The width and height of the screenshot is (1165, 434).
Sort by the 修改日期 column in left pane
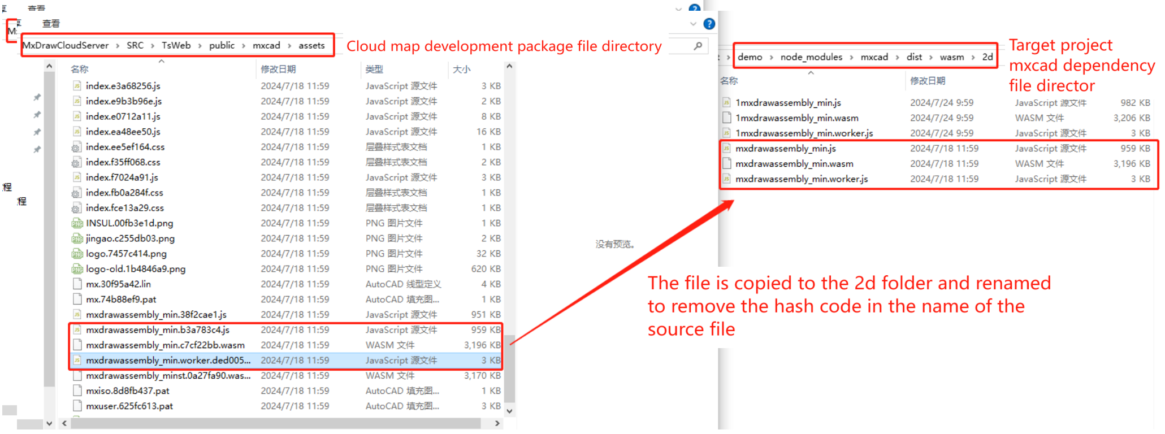278,69
